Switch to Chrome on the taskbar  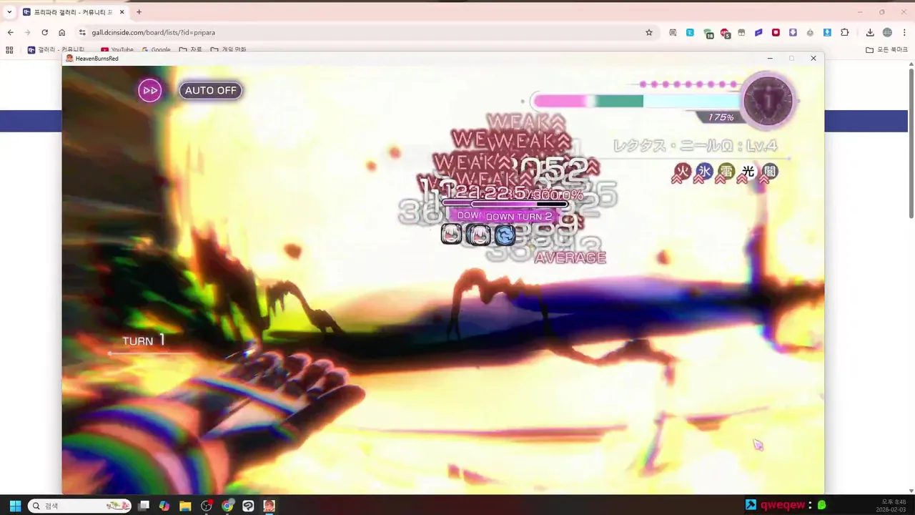click(227, 506)
